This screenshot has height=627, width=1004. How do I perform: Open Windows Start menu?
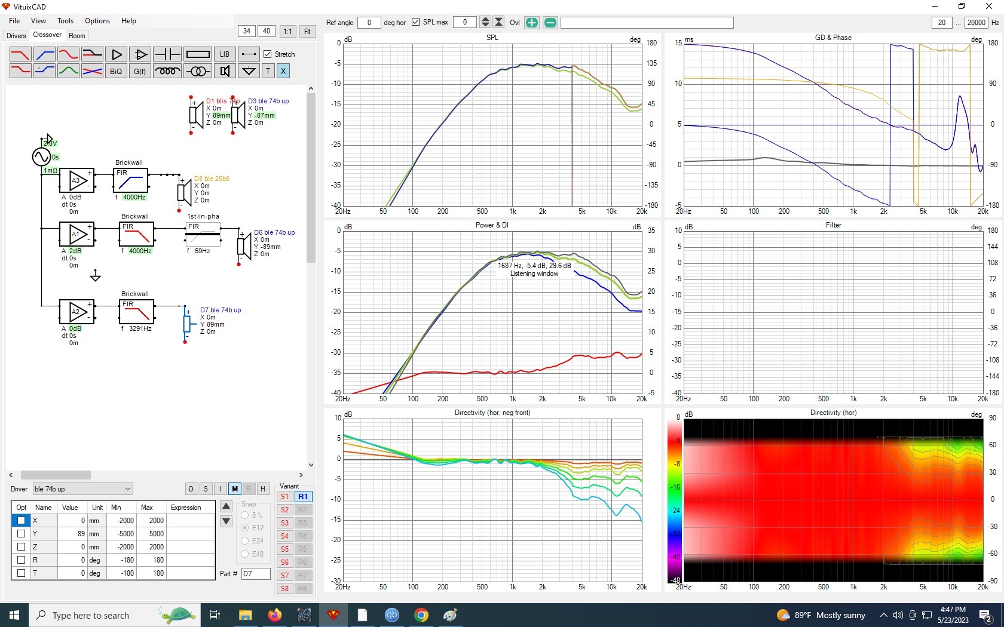point(14,615)
